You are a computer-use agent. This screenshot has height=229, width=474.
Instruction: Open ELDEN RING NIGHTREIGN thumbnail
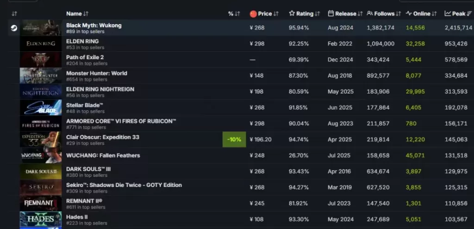pyautogui.click(x=41, y=92)
